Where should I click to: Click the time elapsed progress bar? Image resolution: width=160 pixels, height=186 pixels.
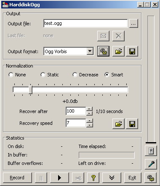107,155
